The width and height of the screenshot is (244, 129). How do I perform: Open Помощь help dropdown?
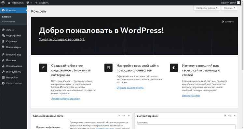pos(230,8)
